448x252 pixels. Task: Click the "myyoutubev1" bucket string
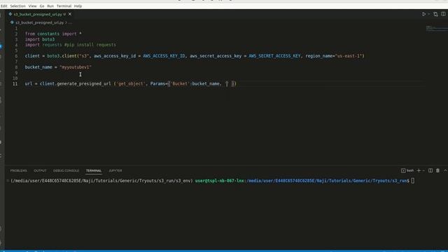coord(76,67)
